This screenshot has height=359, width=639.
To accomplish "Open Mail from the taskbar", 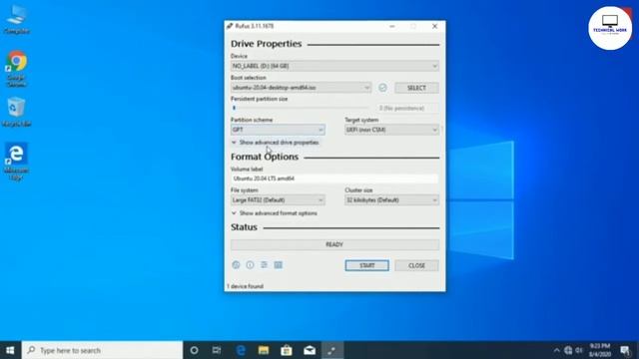I will 310,350.
